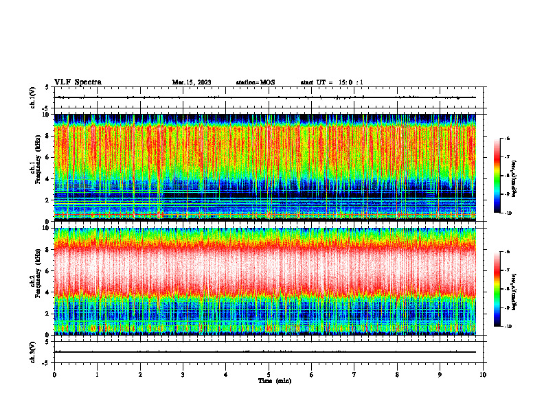Image resolution: width=544 pixels, height=420 pixels.
Task: Click time tick label "7" on x-axis
Action: 354,375
